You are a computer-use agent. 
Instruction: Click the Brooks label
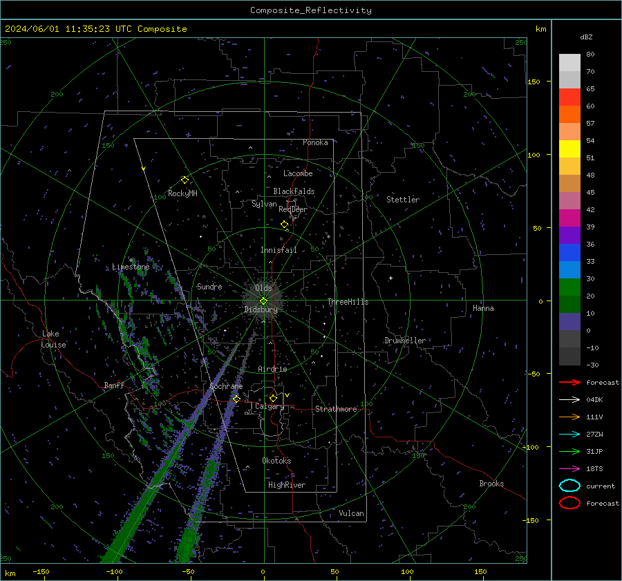tap(491, 484)
